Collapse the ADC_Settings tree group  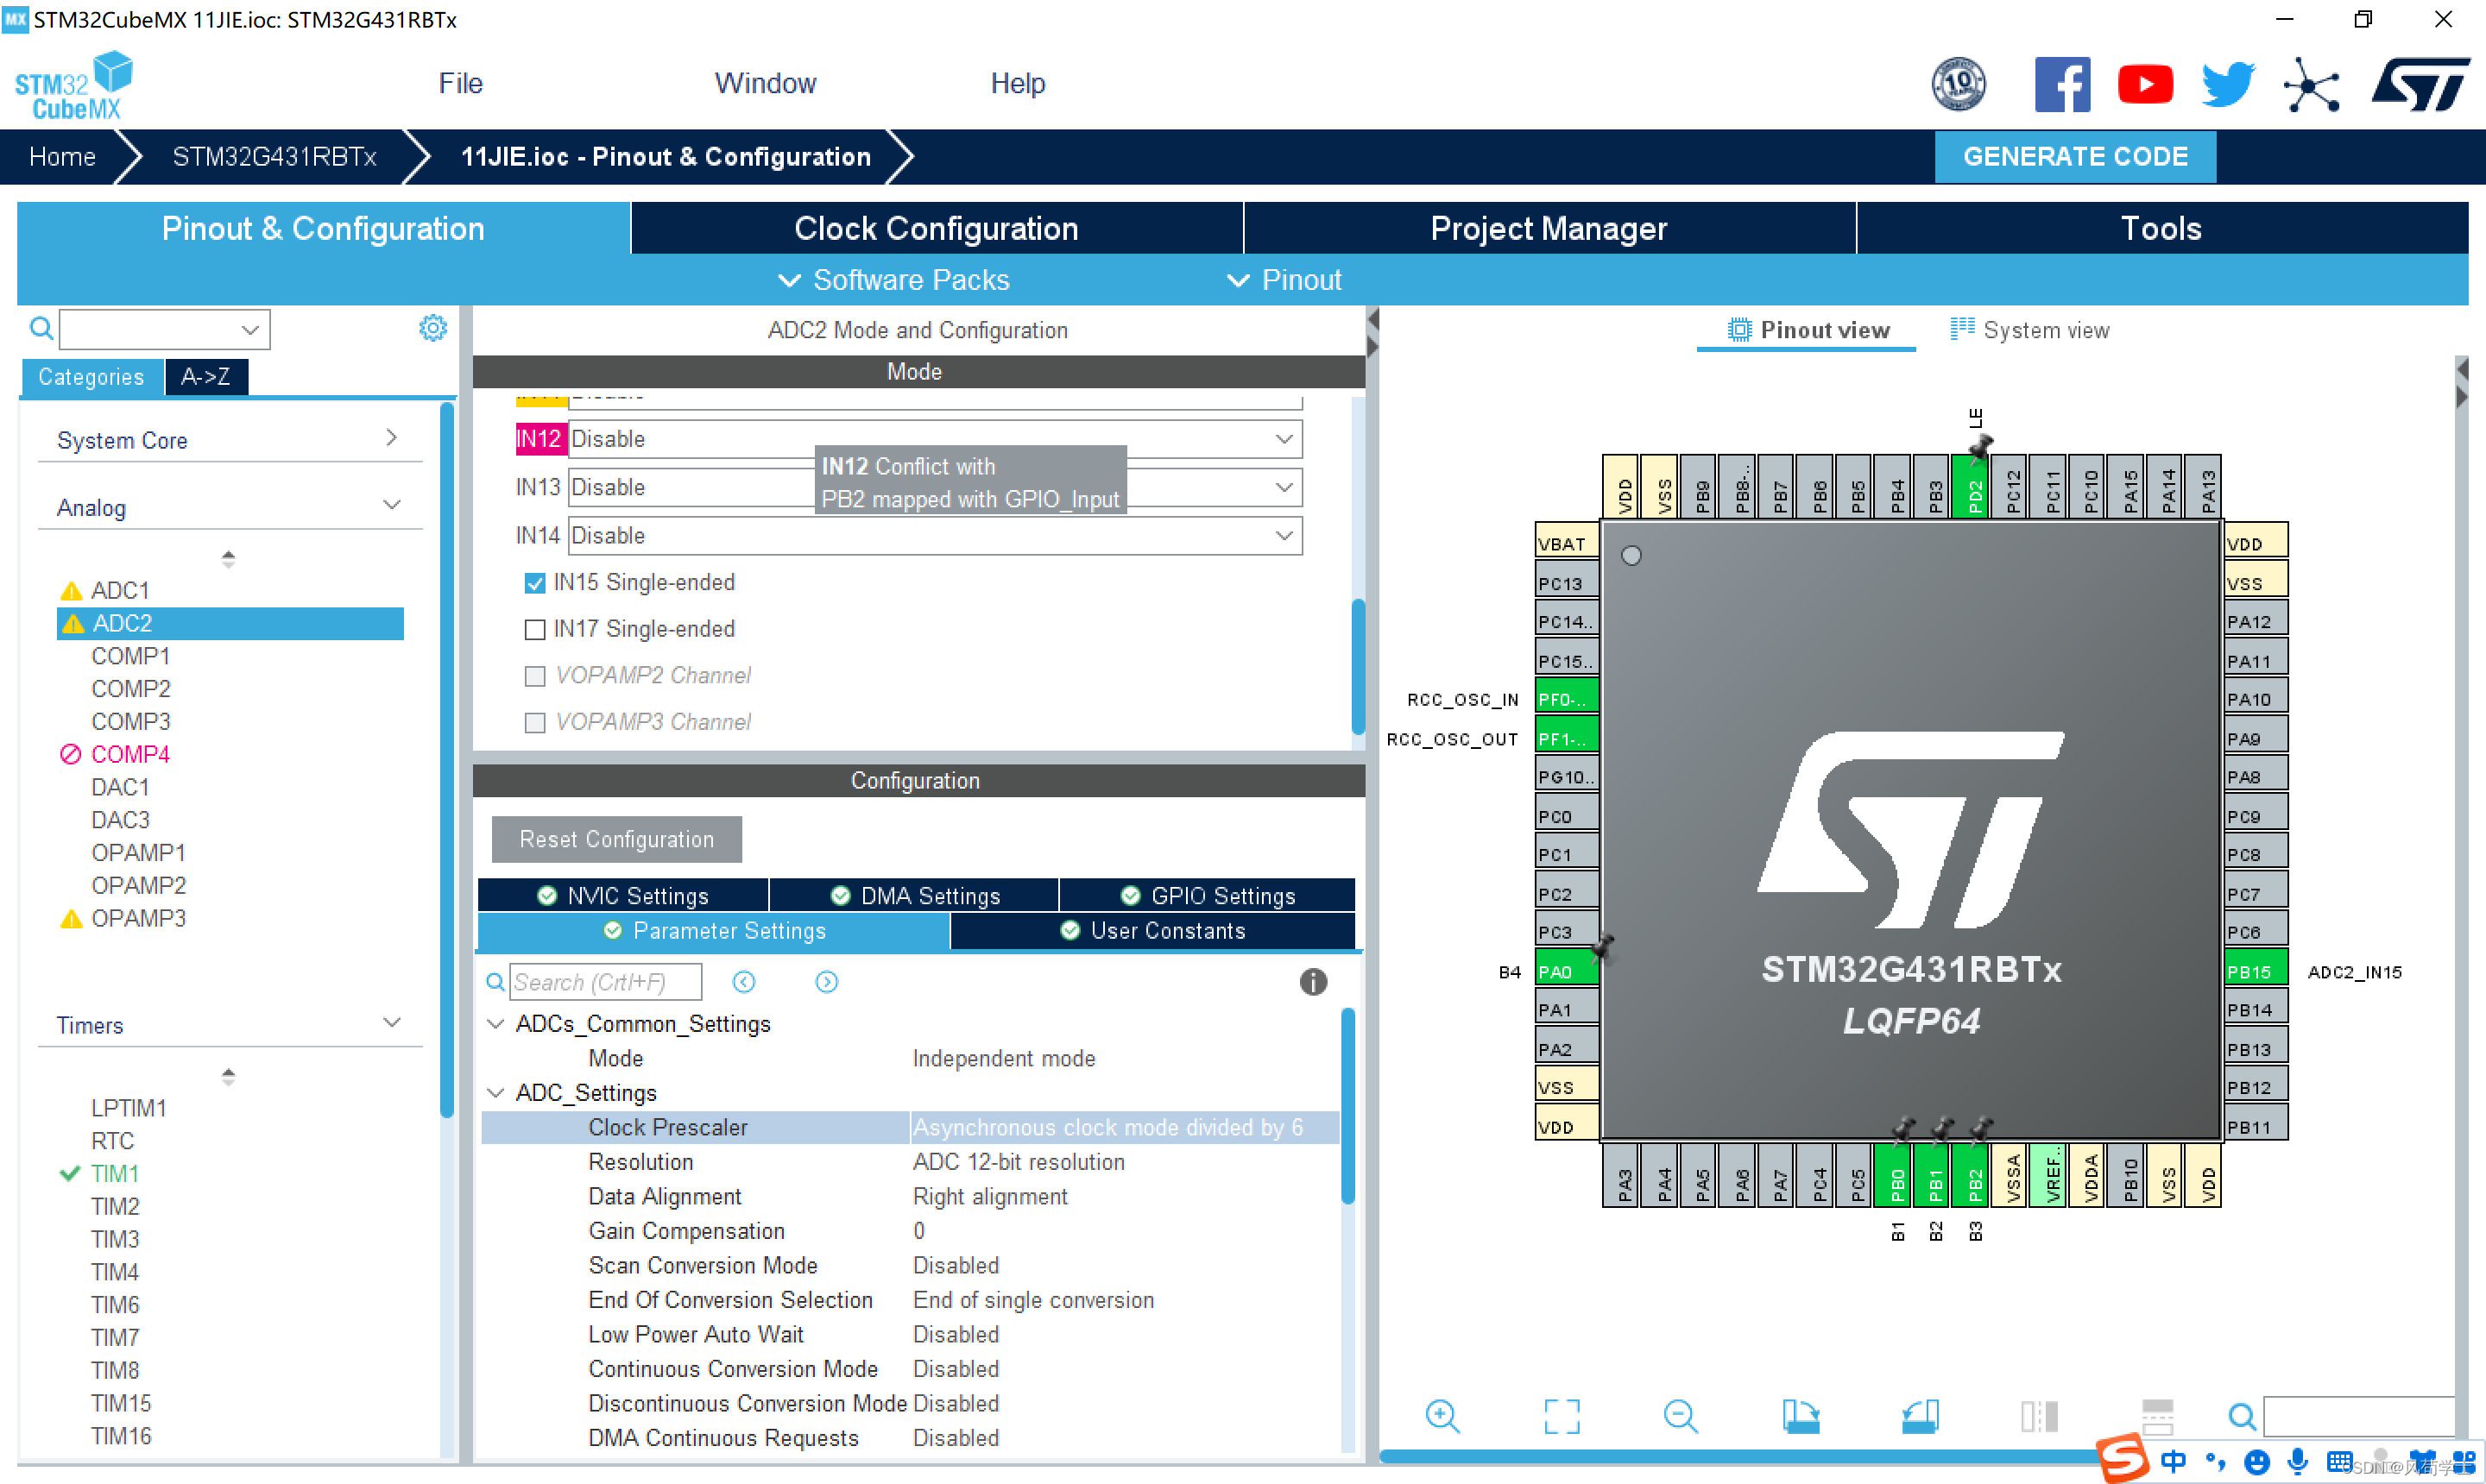[x=495, y=1093]
